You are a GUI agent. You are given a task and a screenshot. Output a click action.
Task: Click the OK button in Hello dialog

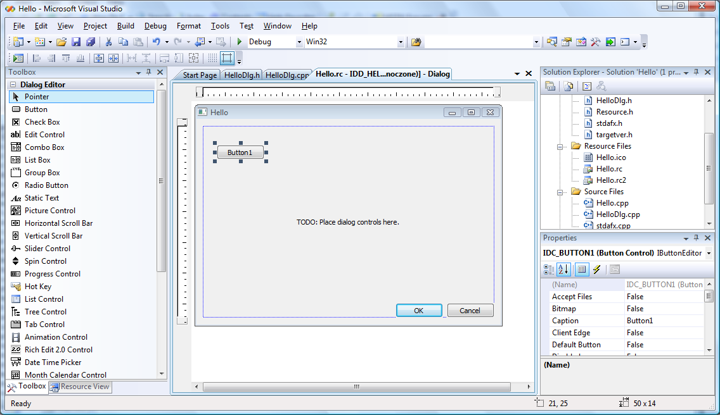tap(419, 311)
